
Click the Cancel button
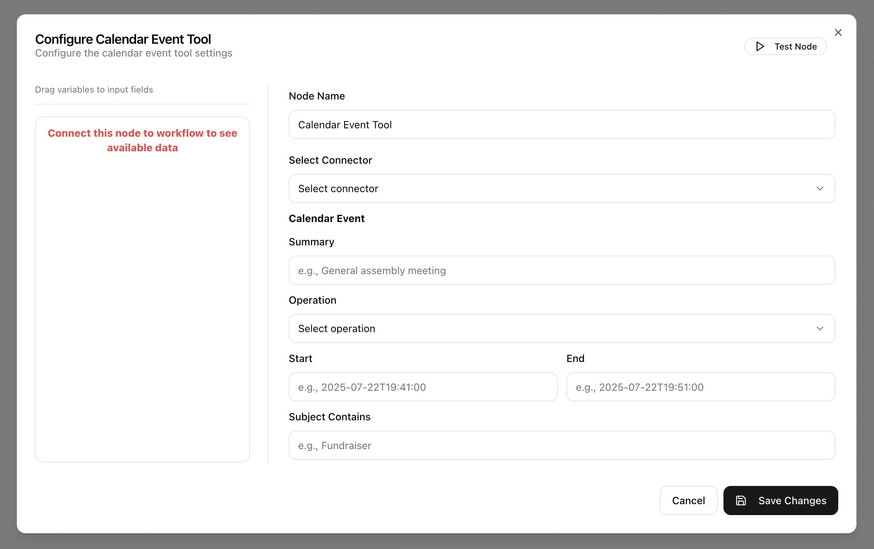tap(688, 501)
